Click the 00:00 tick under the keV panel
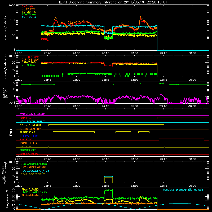212x212 pixels. (192, 53)
